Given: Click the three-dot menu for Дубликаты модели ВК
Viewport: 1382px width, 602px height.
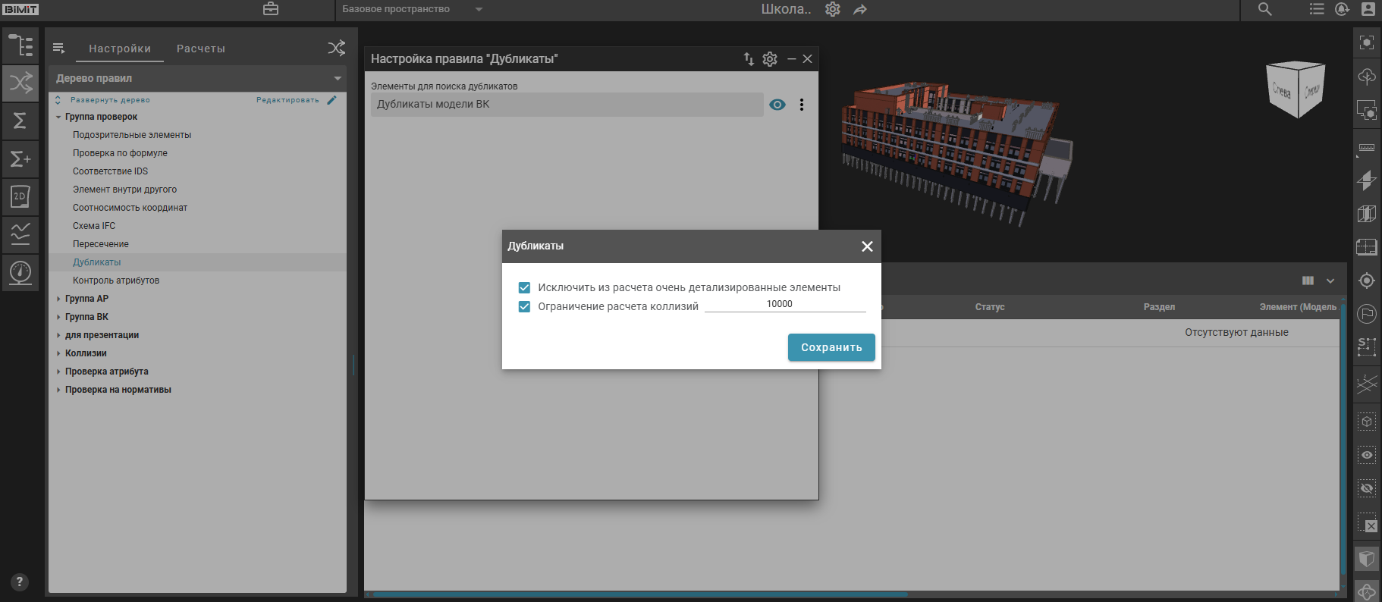Looking at the screenshot, I should click(801, 105).
